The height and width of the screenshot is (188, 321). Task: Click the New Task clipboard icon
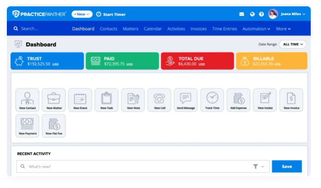tap(107, 100)
